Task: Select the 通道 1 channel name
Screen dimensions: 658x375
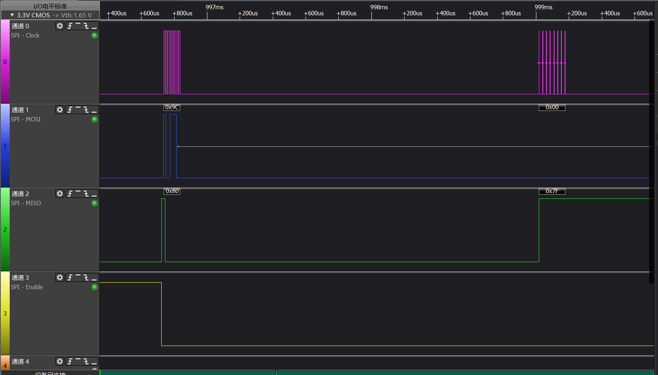Action: click(x=20, y=110)
